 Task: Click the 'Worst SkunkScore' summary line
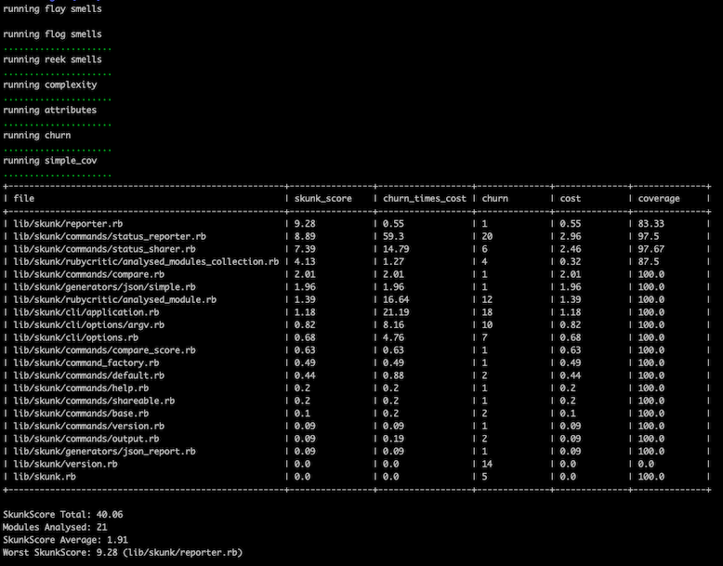(123, 552)
